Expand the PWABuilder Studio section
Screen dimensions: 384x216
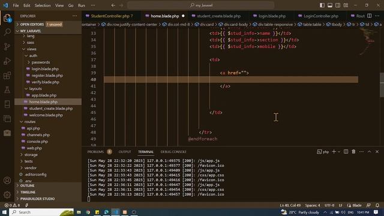click(x=37, y=199)
